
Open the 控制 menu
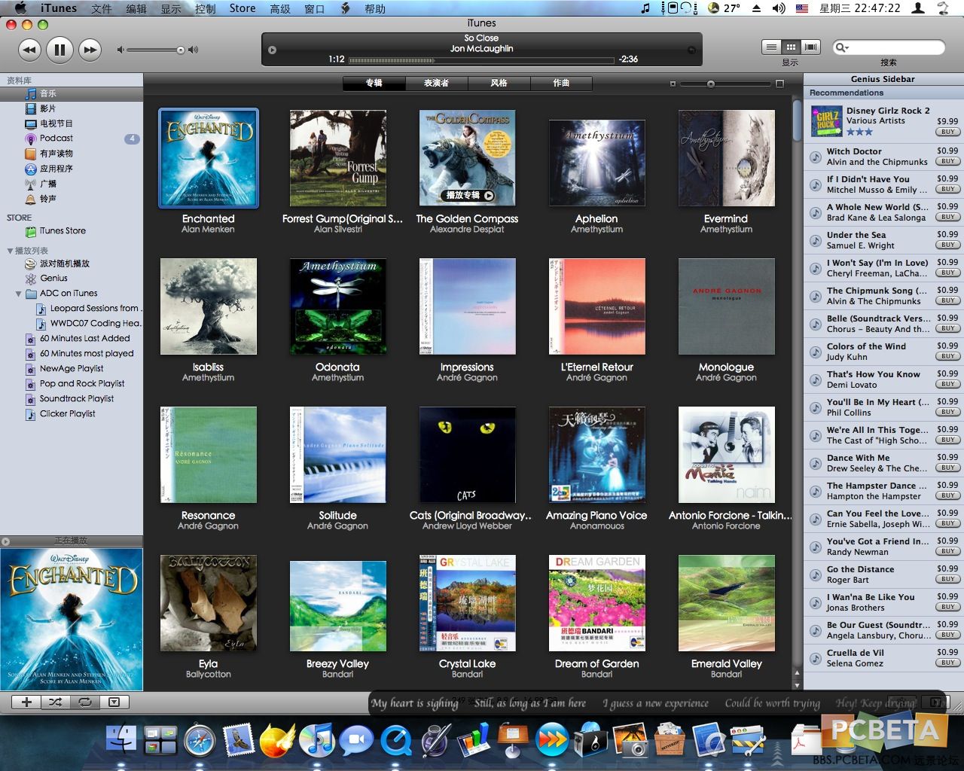tap(205, 8)
